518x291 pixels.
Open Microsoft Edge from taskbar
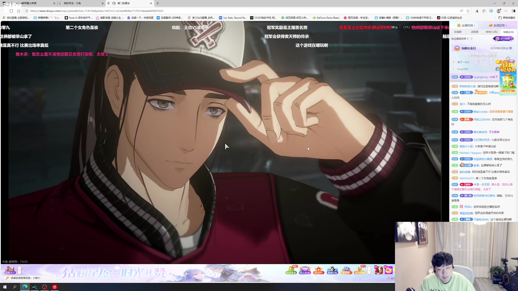point(25,287)
